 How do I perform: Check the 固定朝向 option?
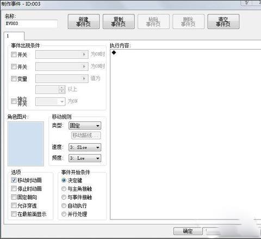tap(14, 197)
